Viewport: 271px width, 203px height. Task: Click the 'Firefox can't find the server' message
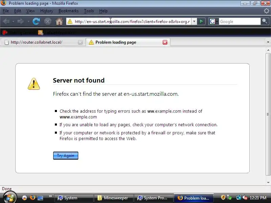(116, 94)
